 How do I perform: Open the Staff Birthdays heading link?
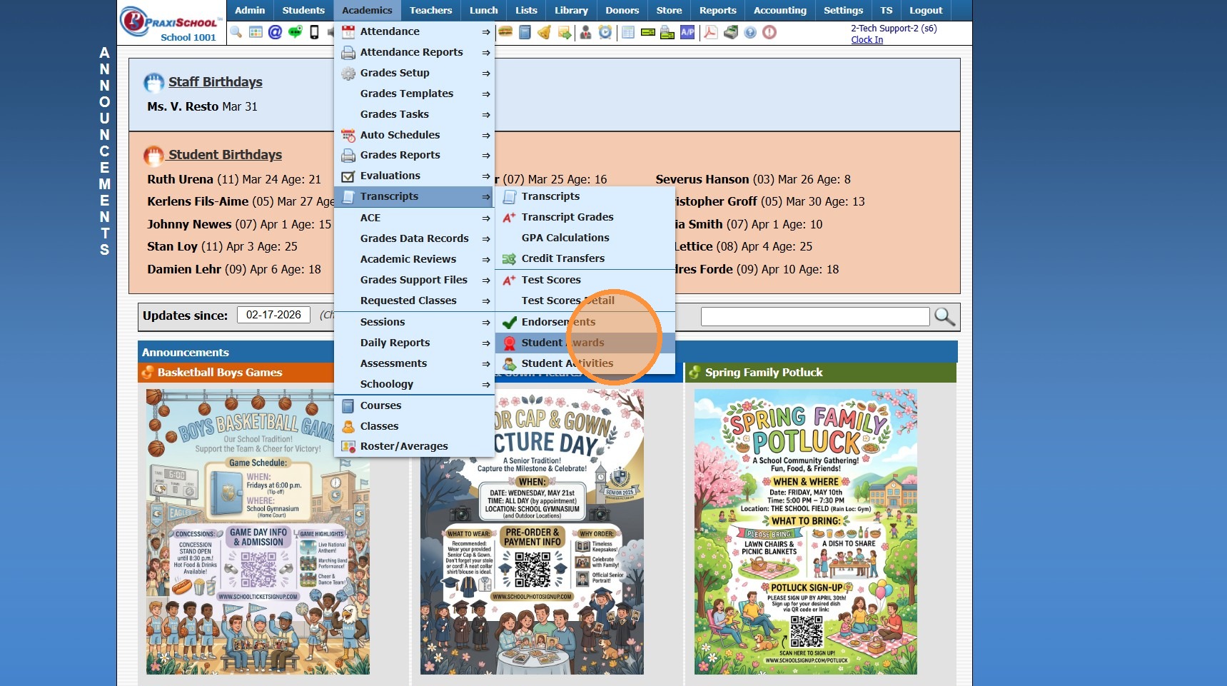(216, 82)
